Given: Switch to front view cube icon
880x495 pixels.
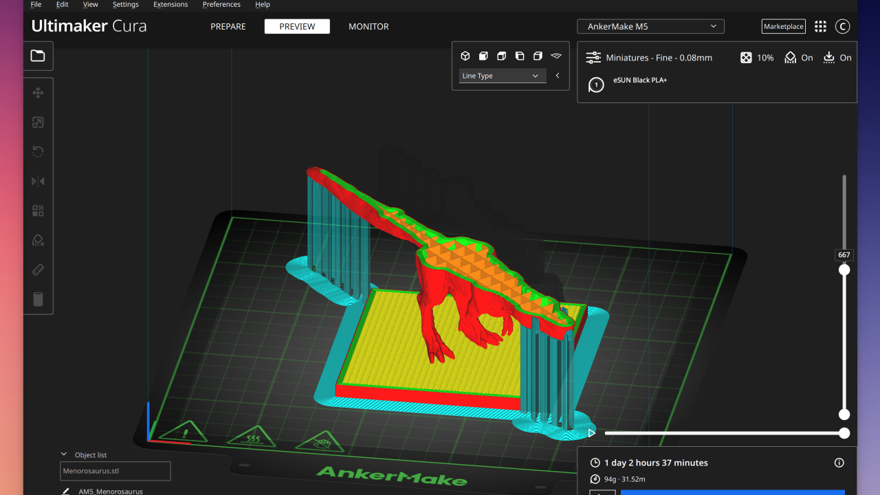Looking at the screenshot, I should pos(483,56).
